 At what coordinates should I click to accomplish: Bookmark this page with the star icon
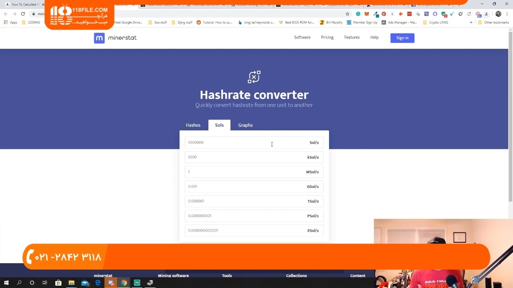(x=347, y=14)
